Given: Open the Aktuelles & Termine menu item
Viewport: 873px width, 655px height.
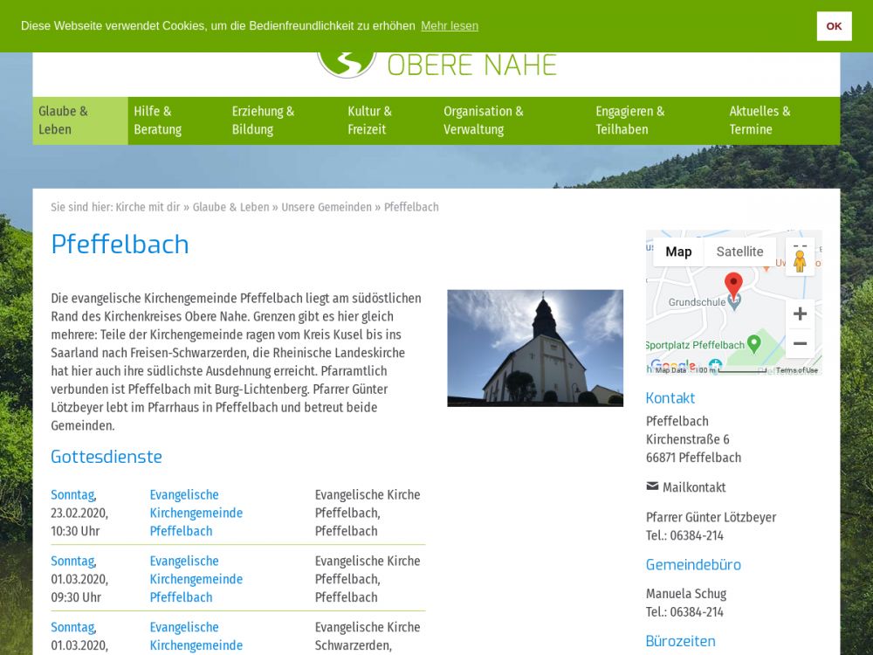Looking at the screenshot, I should pos(760,121).
